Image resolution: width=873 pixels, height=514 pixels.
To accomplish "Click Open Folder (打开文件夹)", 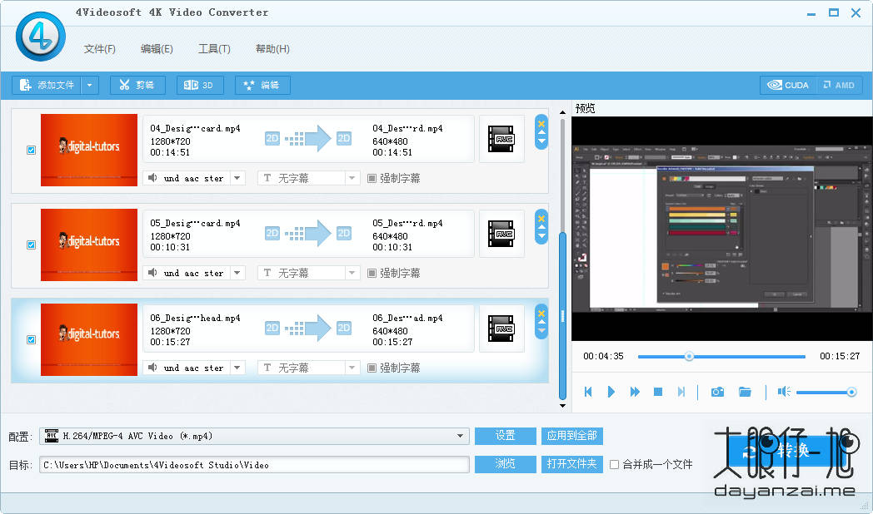I will click(x=571, y=464).
